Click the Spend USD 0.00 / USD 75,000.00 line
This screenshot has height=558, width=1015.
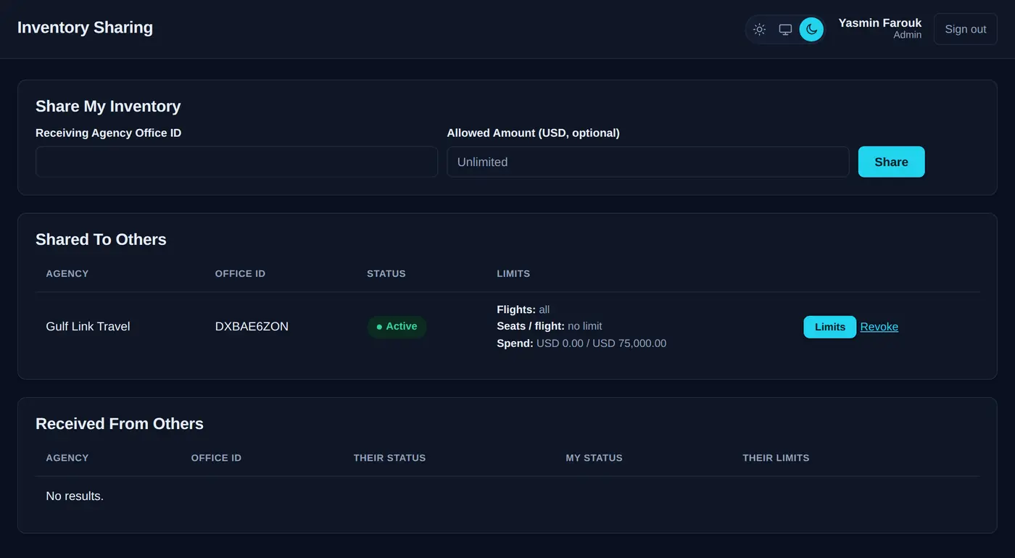pyautogui.click(x=581, y=343)
